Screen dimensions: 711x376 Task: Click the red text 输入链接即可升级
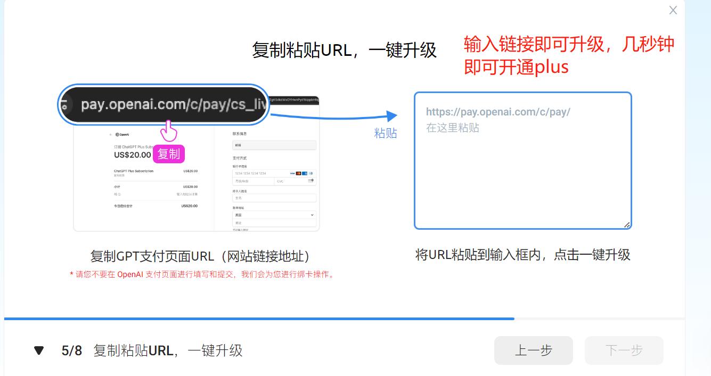[x=535, y=45]
